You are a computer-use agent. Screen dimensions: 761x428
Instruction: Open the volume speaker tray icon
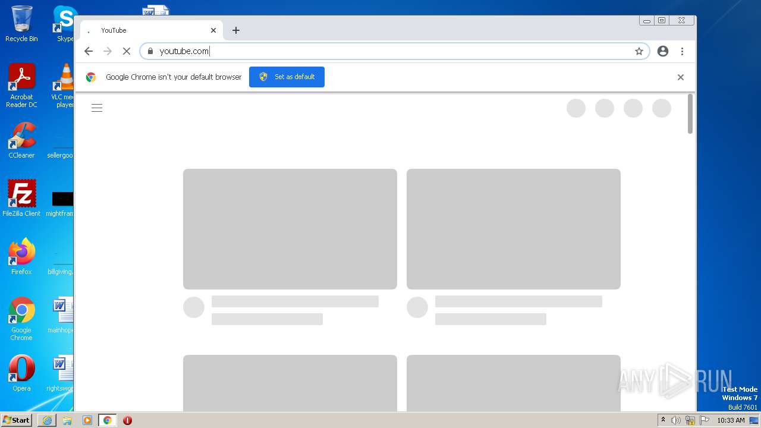coord(676,420)
